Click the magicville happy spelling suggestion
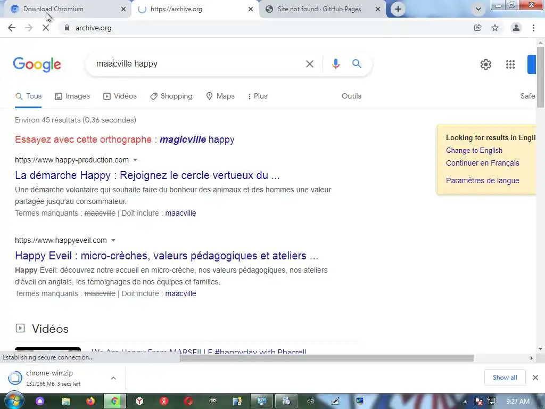Image resolution: width=545 pixels, height=409 pixels. click(x=197, y=140)
